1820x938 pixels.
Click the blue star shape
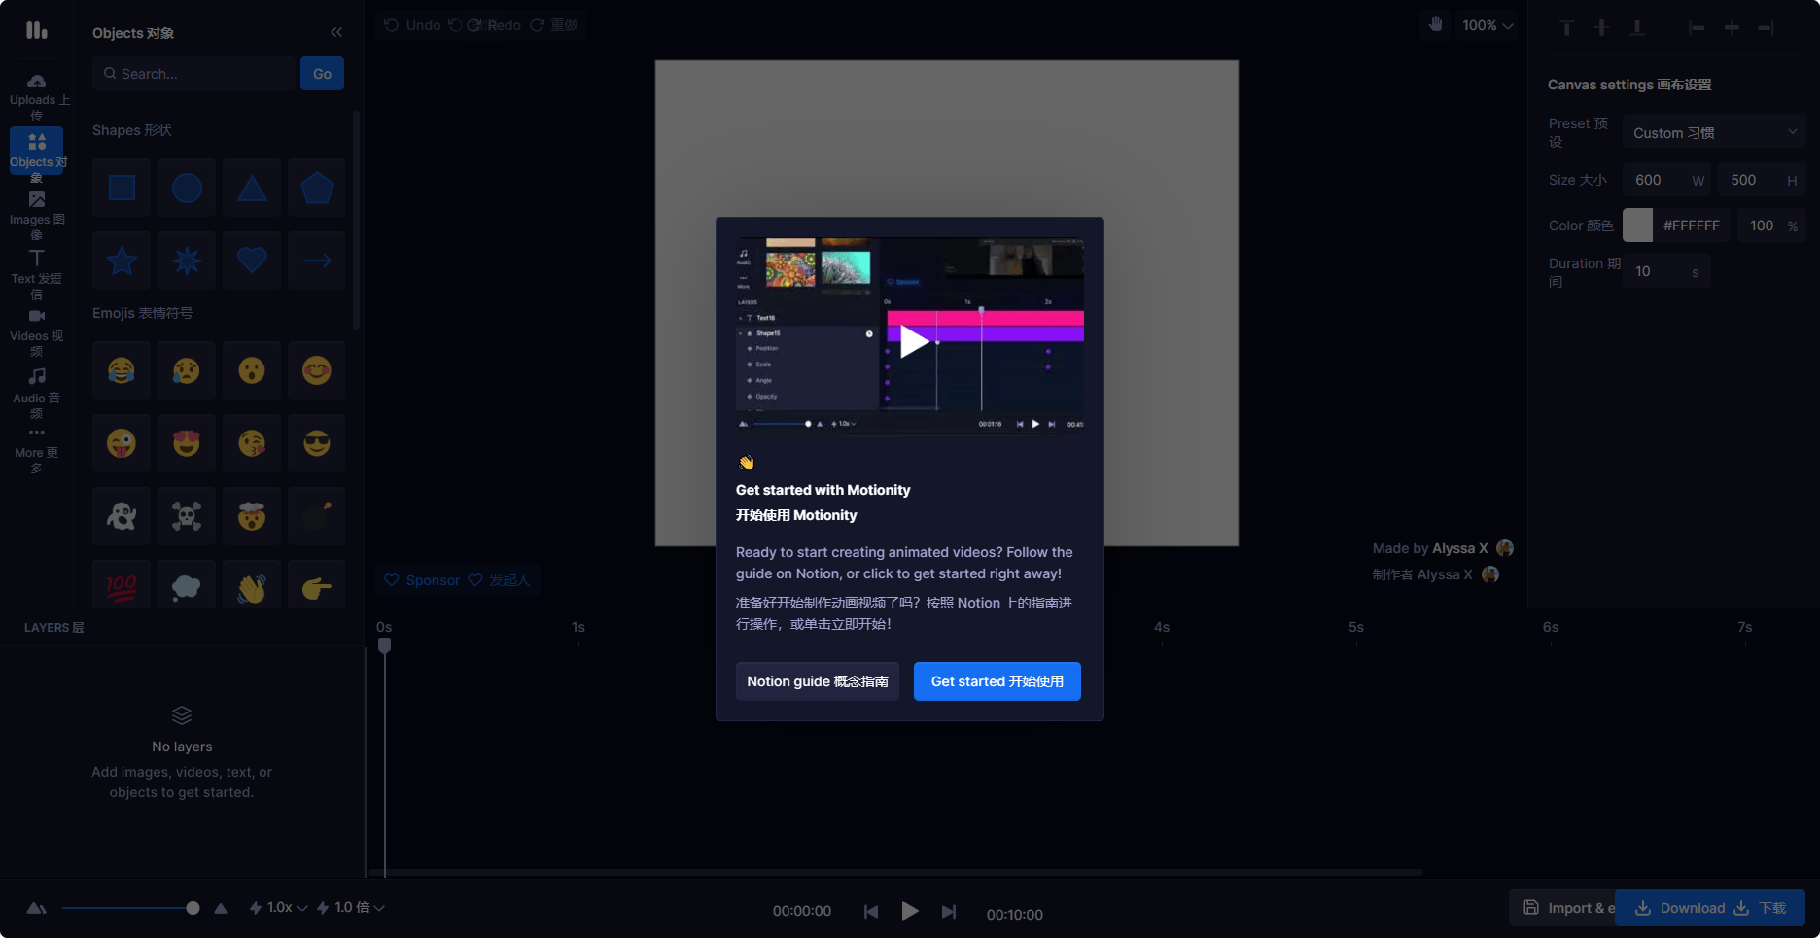122,261
